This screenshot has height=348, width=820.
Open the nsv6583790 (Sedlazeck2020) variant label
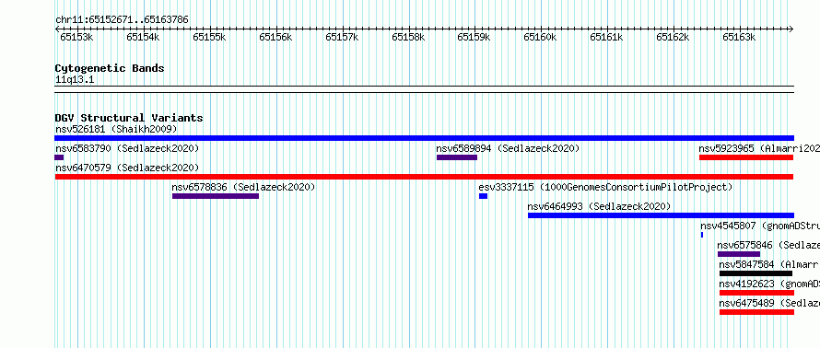click(127, 148)
